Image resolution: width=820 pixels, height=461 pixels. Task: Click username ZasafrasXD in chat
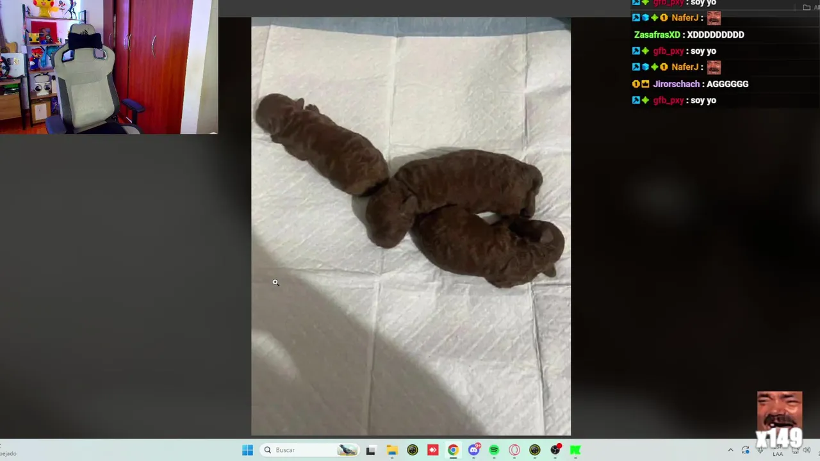coord(657,35)
